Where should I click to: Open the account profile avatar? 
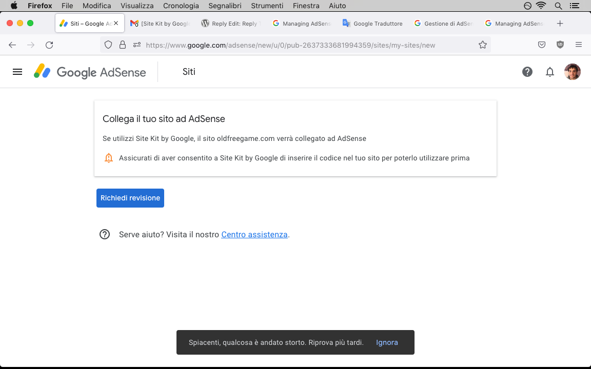[x=572, y=72]
